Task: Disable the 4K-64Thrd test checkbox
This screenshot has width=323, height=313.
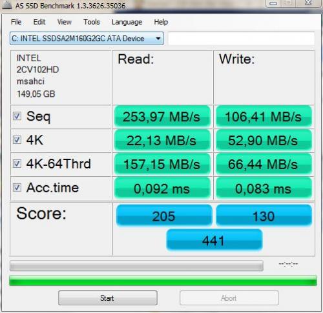Action: 17,164
